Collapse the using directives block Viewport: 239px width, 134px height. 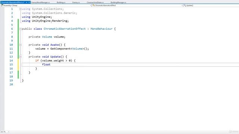click(20, 9)
